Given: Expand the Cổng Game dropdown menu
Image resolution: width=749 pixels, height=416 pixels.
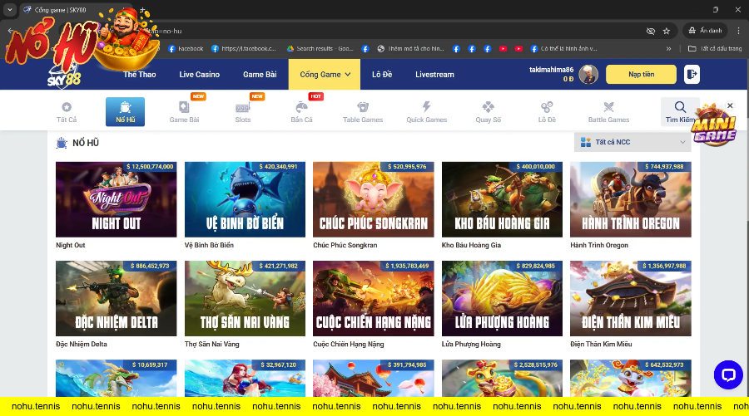Looking at the screenshot, I should point(325,75).
